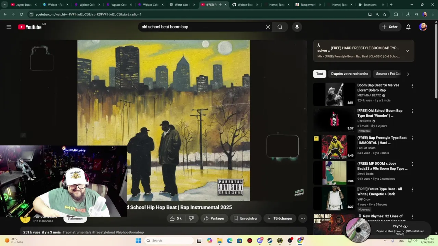Image resolution: width=438 pixels, height=246 pixels.
Task: Expand the 'À suivre' mix playlist panel
Action: point(407,51)
